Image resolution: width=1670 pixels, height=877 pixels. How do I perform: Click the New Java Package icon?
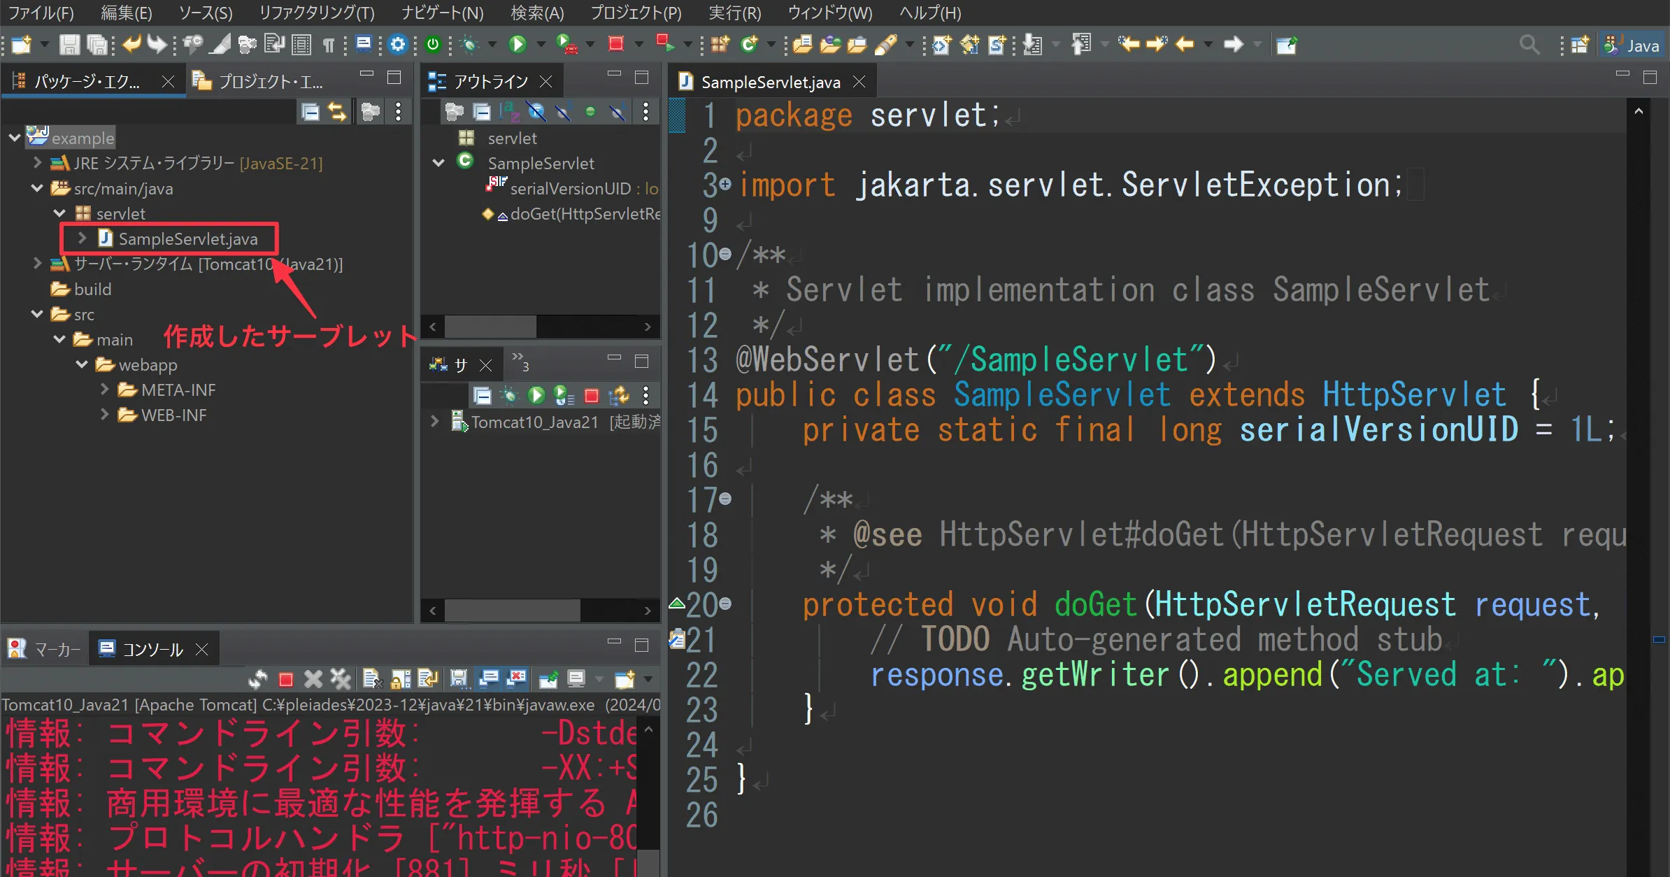tap(720, 45)
